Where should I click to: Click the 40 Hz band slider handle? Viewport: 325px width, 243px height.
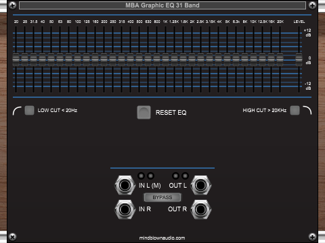(42, 59)
